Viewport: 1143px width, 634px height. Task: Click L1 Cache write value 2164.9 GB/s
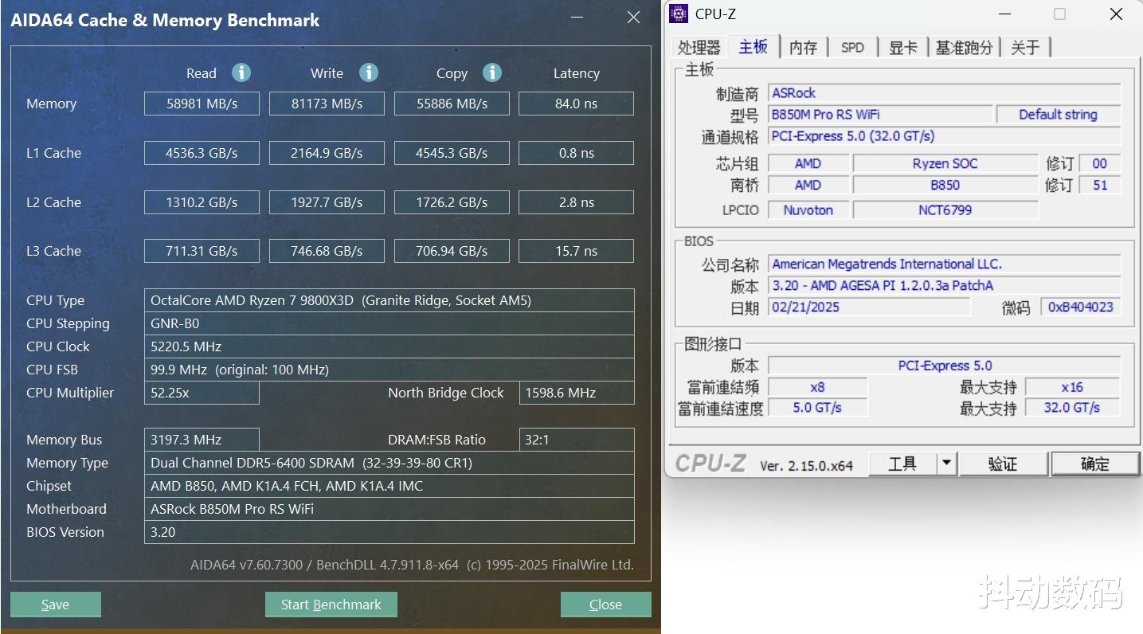(327, 153)
